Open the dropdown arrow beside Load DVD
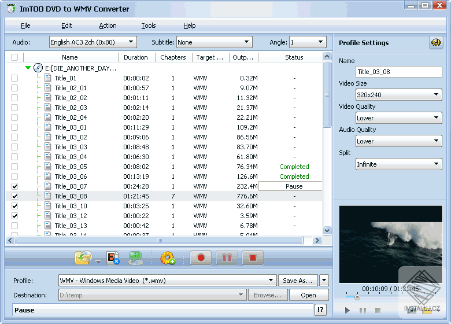Image resolution: width=451 pixels, height=324 pixels. pyautogui.click(x=98, y=262)
